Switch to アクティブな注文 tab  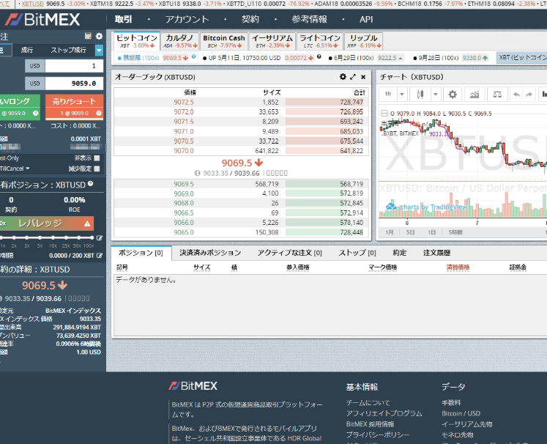289,253
